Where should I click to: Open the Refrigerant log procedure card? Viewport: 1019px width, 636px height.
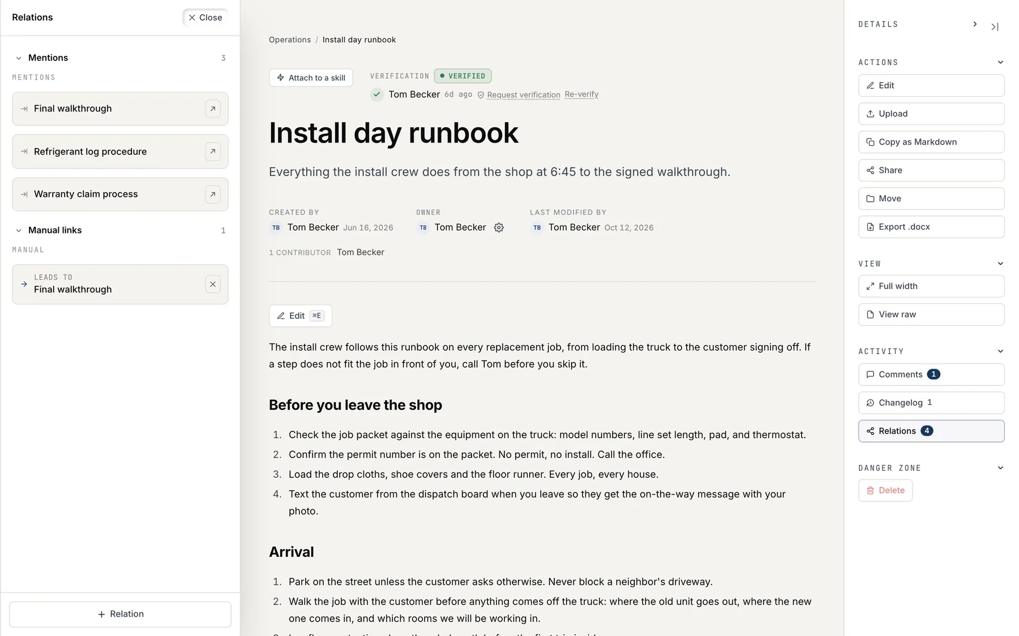tap(120, 152)
